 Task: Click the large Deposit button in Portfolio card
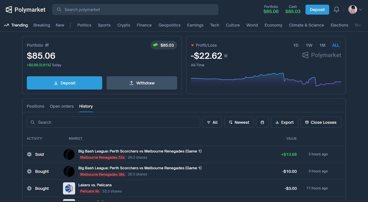click(64, 83)
